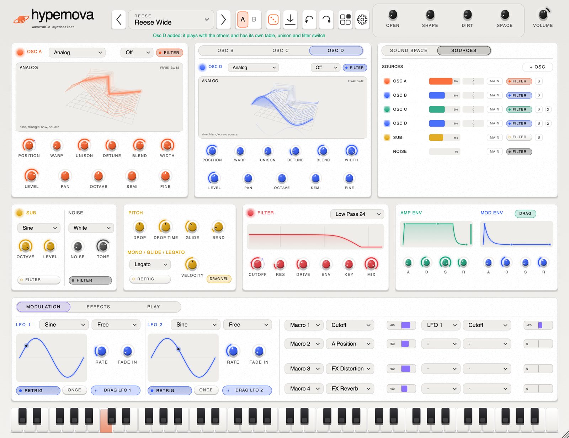Open the Legato mode dropdown
569x438 pixels.
(150, 265)
